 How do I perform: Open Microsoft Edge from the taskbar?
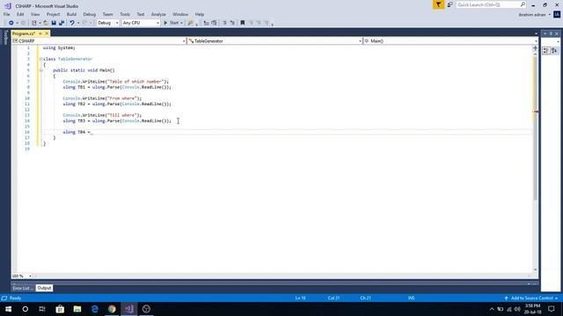click(x=95, y=309)
